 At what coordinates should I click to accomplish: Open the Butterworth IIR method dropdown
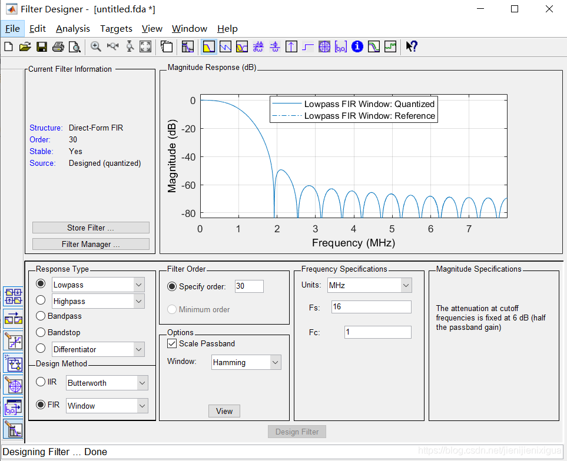[x=142, y=383]
